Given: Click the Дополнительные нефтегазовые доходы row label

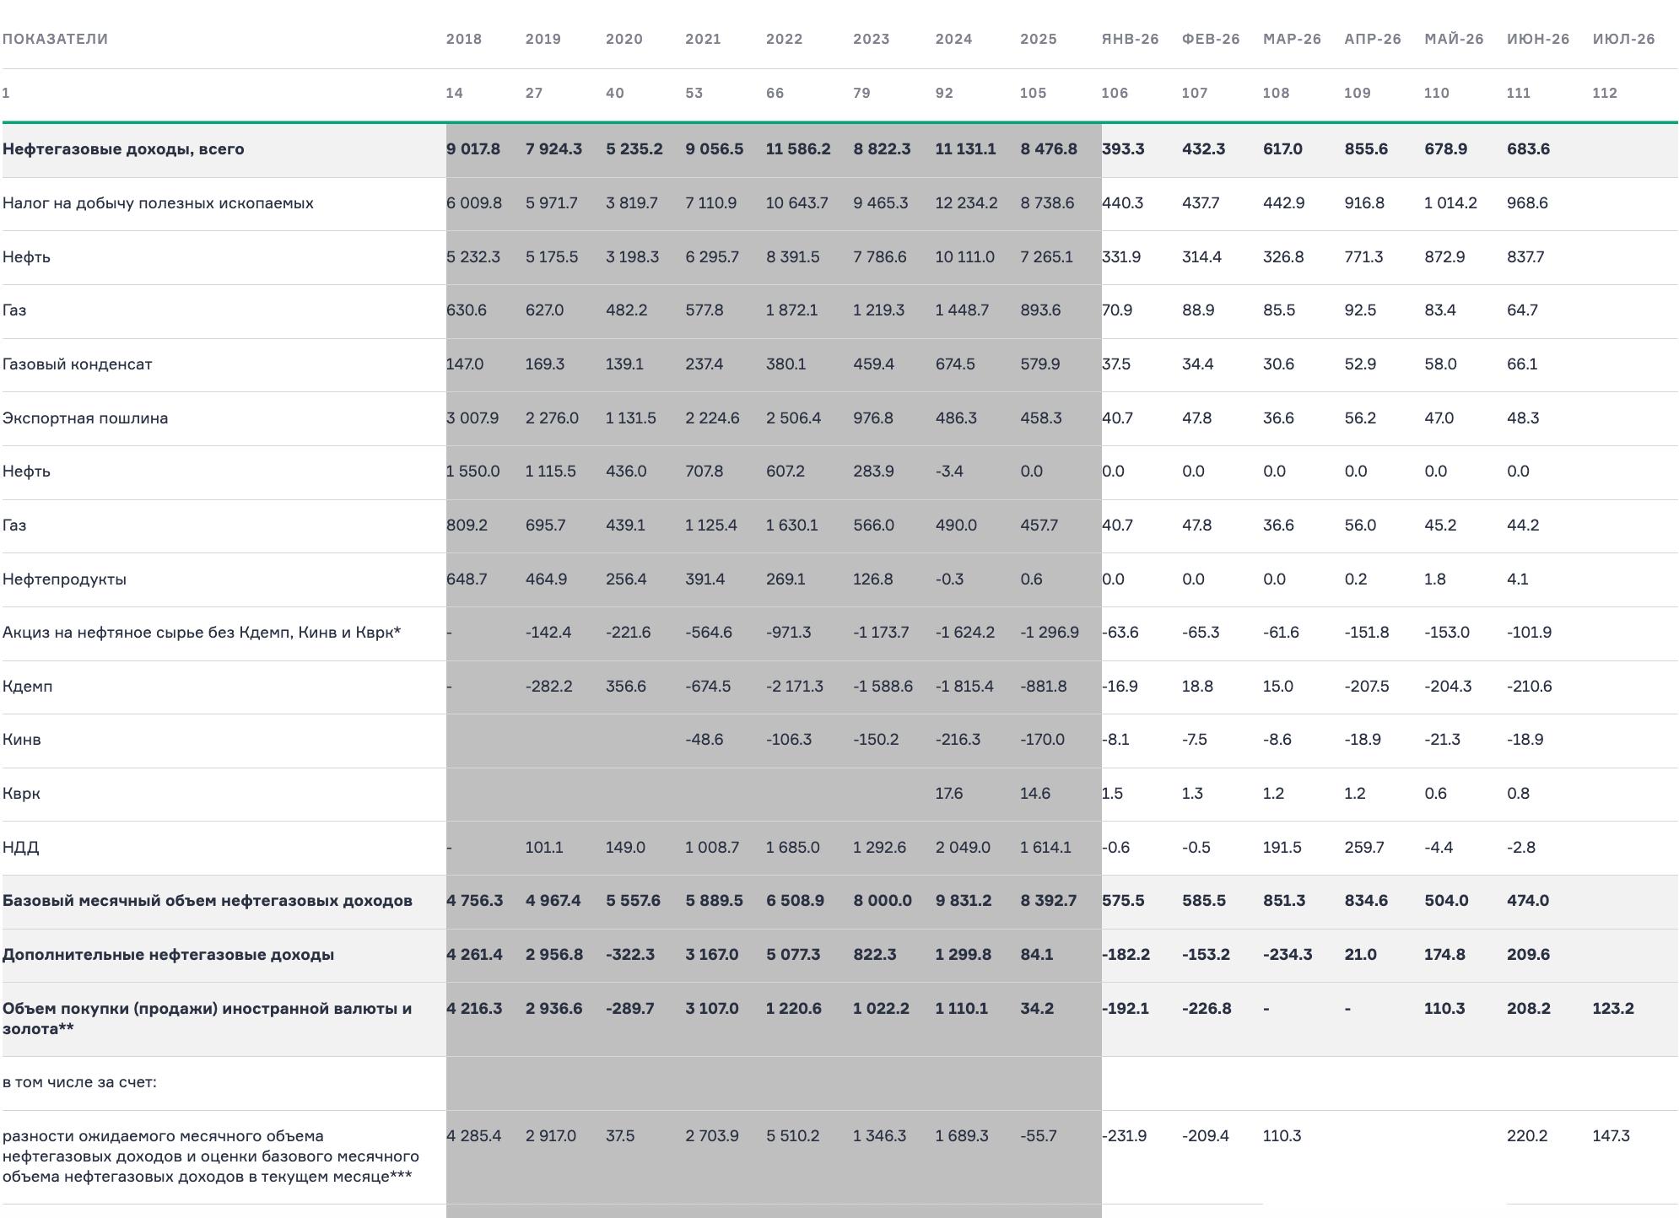Looking at the screenshot, I should [x=168, y=955].
